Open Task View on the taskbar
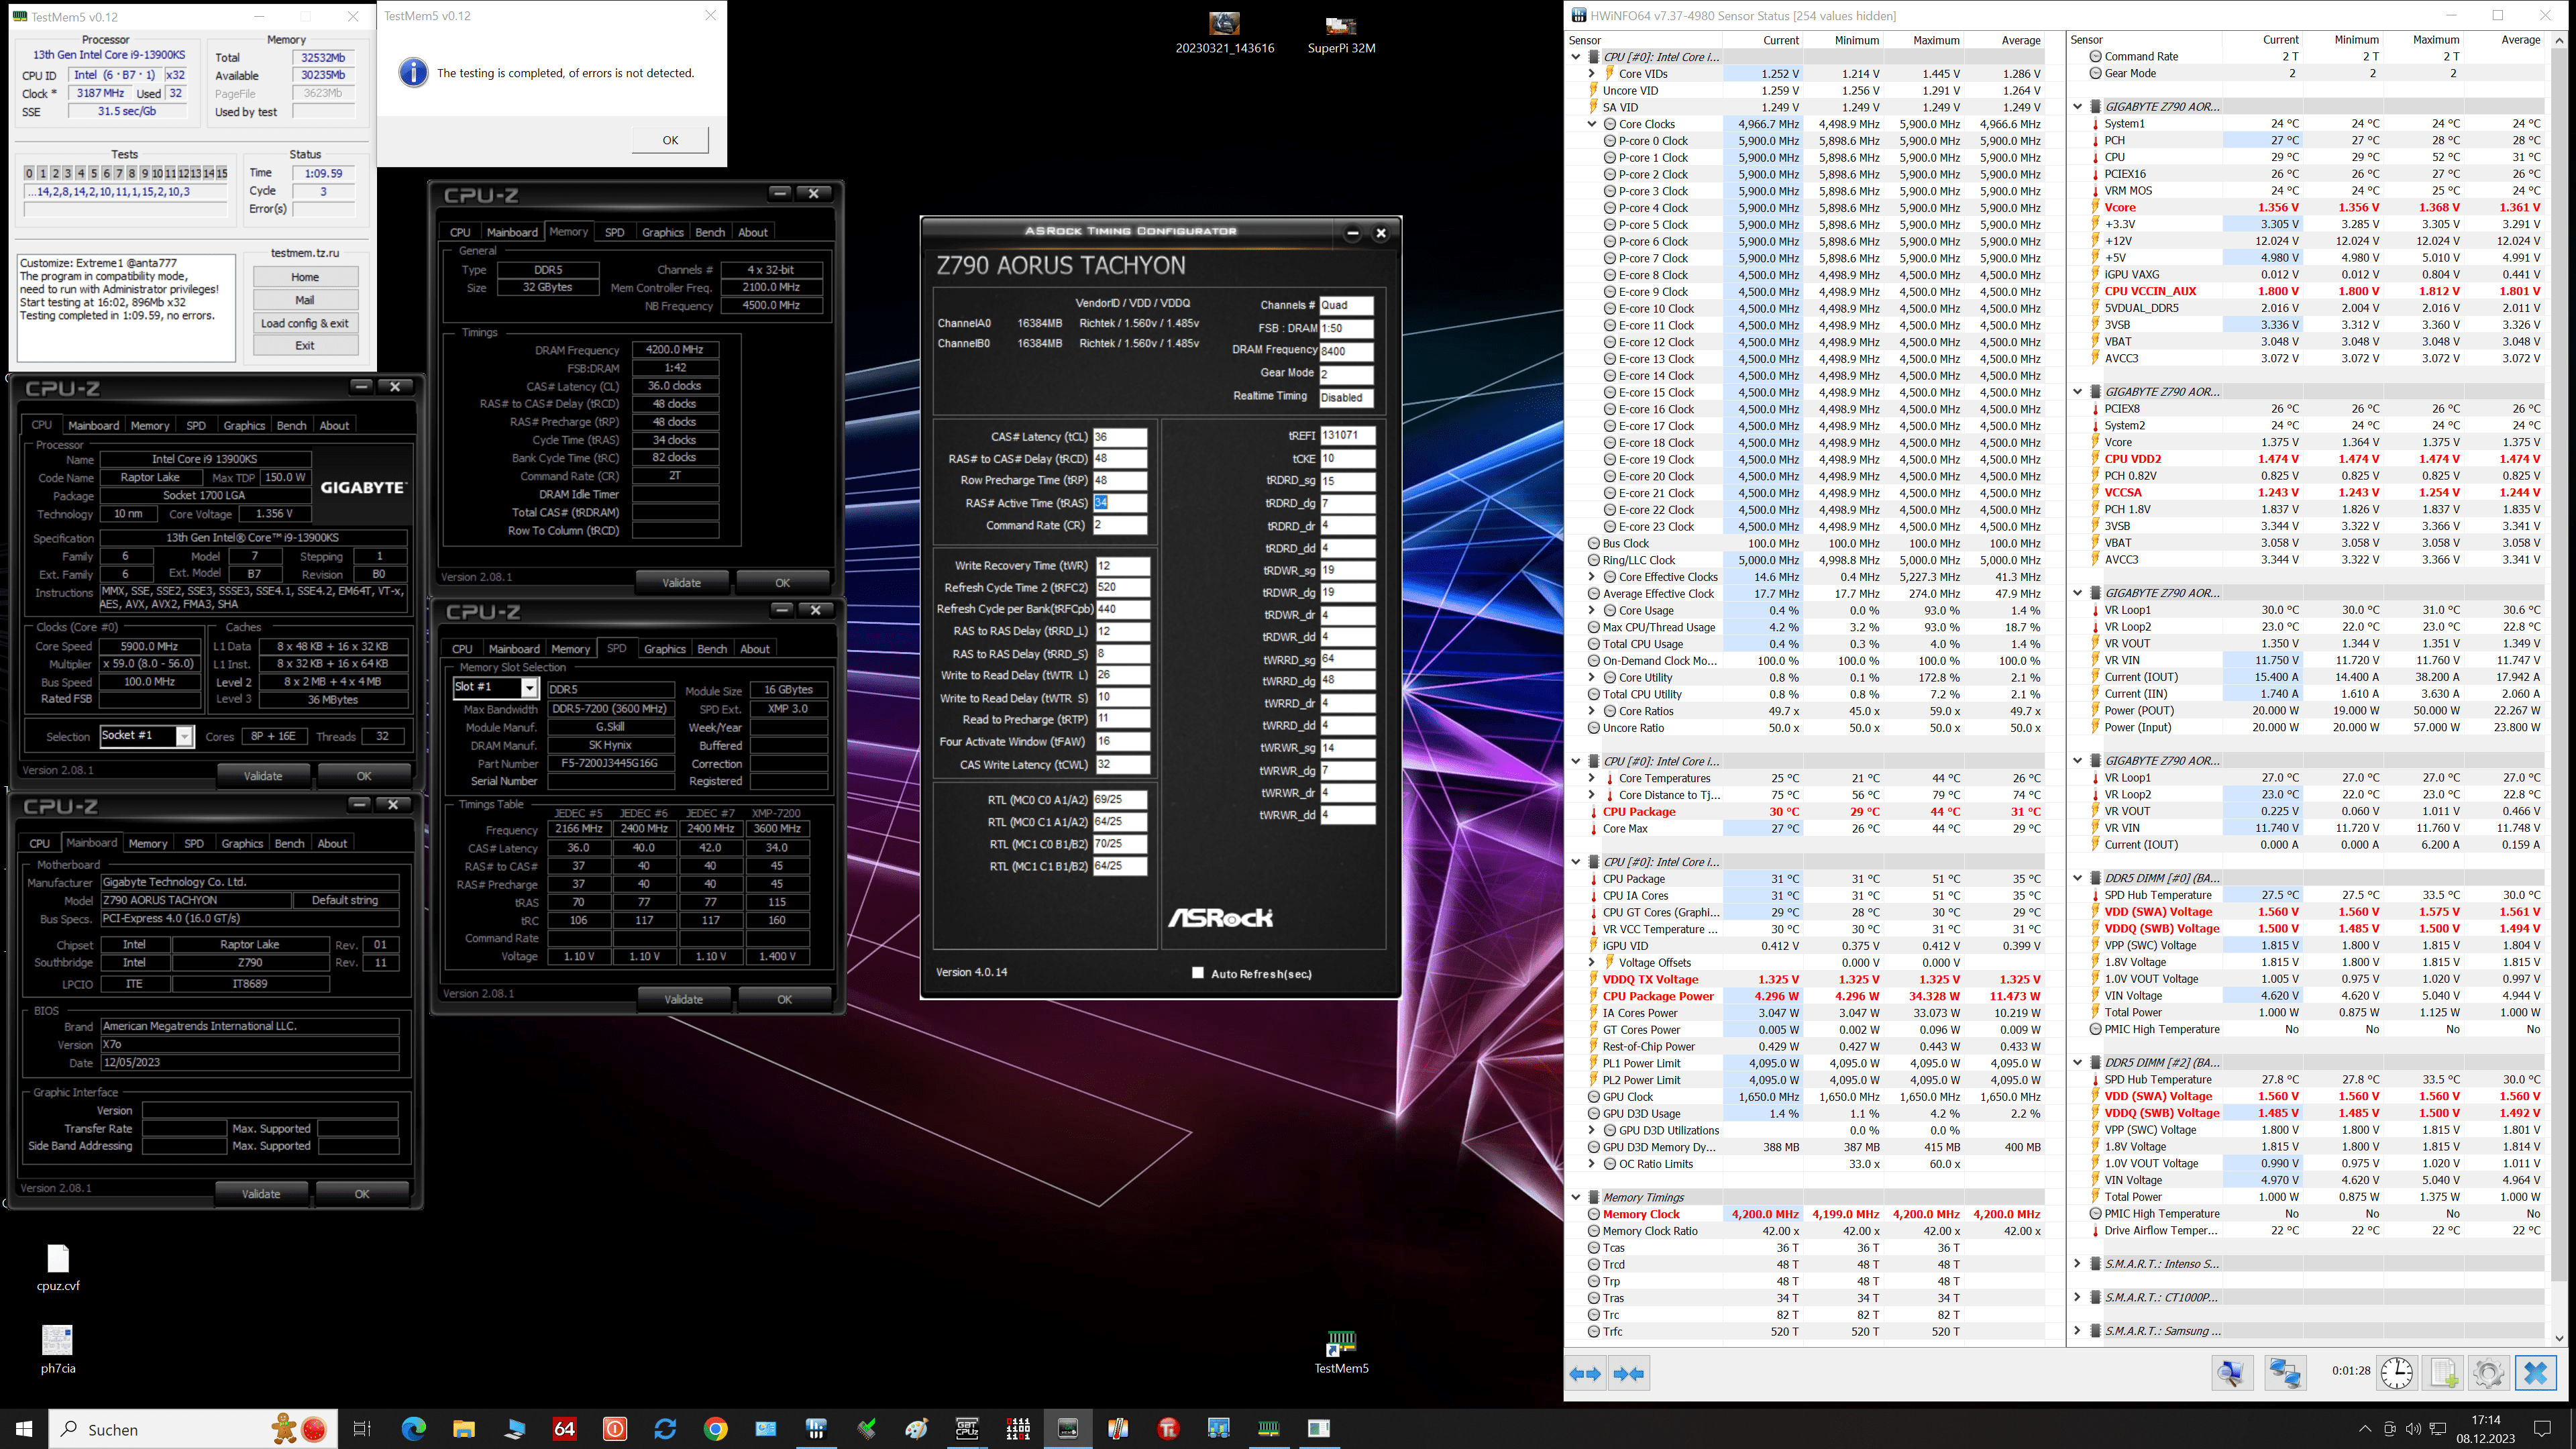The width and height of the screenshot is (2576, 1449). click(362, 1428)
